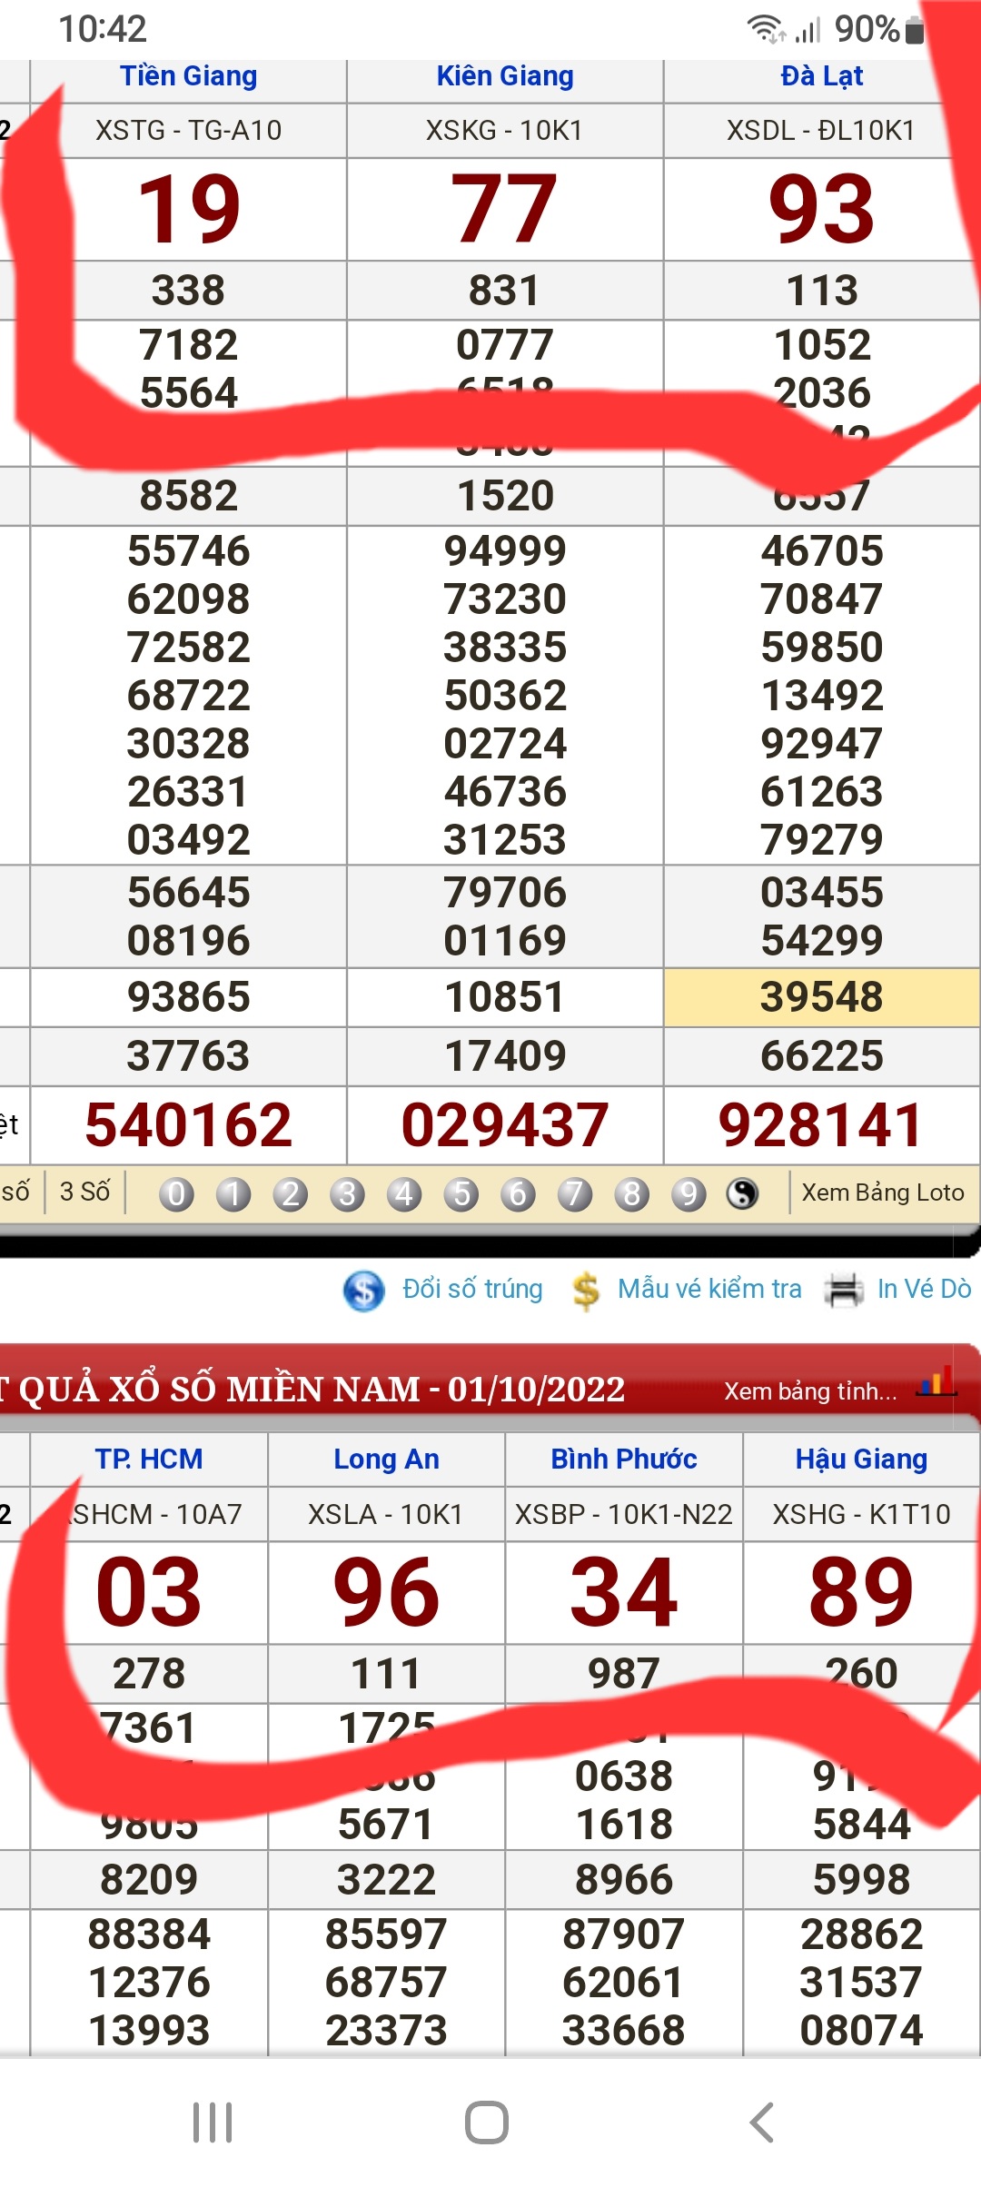The height and width of the screenshot is (2187, 981).
Task: Click Xem bảng tính link
Action: [810, 1391]
